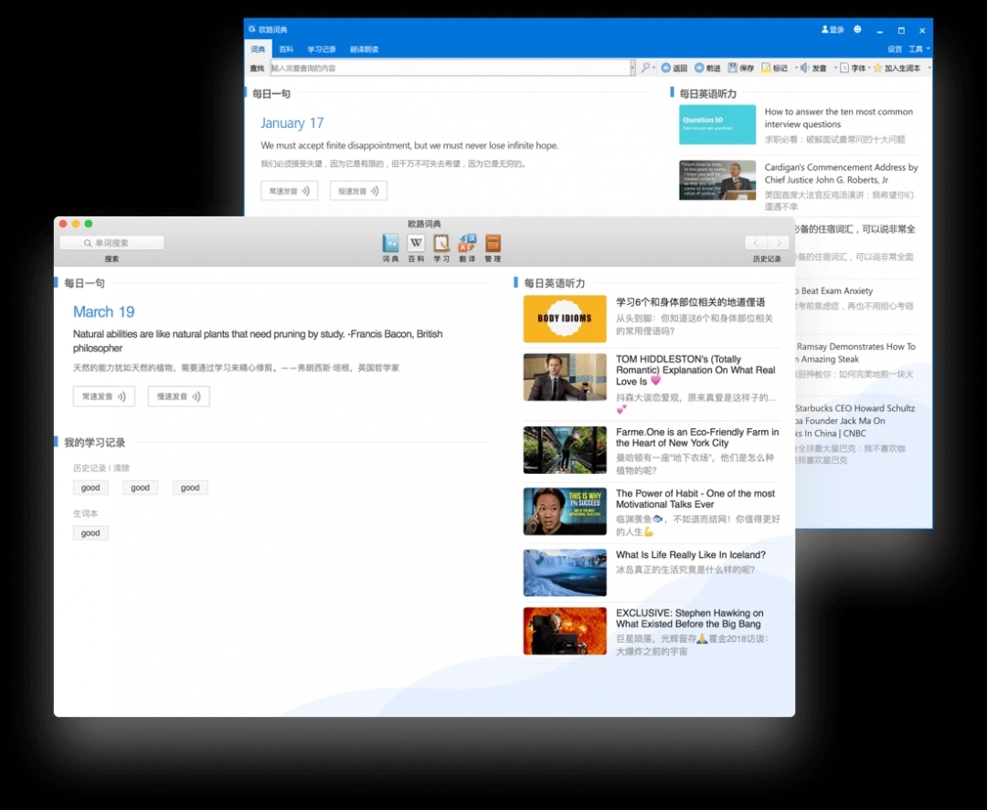Open the 词典 dictionary icon in Mac toolbar
The width and height of the screenshot is (987, 810).
tap(390, 243)
